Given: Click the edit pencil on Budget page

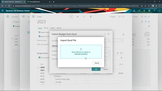Looking at the screenshot, I should [x=71, y=17].
